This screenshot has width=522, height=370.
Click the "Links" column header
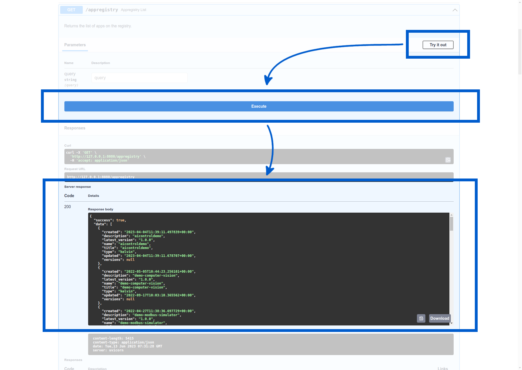[x=442, y=368]
